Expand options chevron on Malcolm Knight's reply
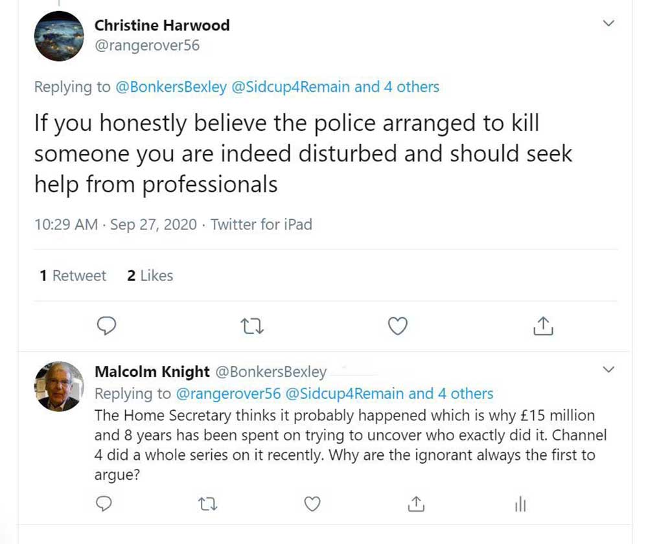Viewport: 648px width, 544px height. pos(608,370)
